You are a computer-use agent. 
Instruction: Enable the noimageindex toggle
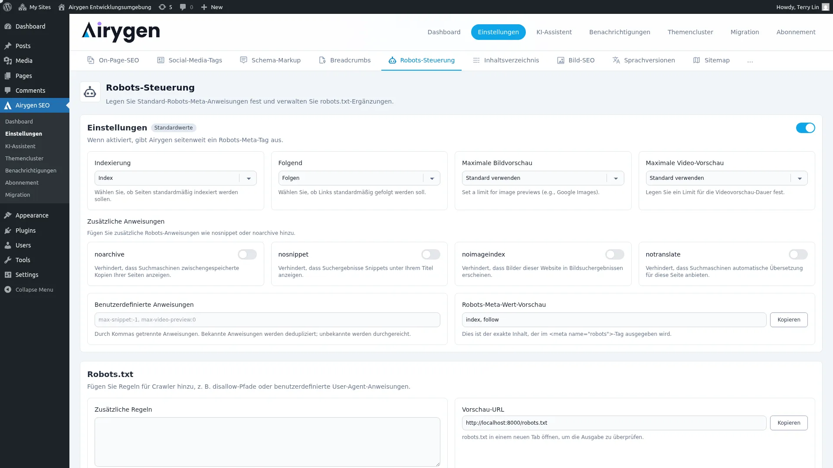615,254
